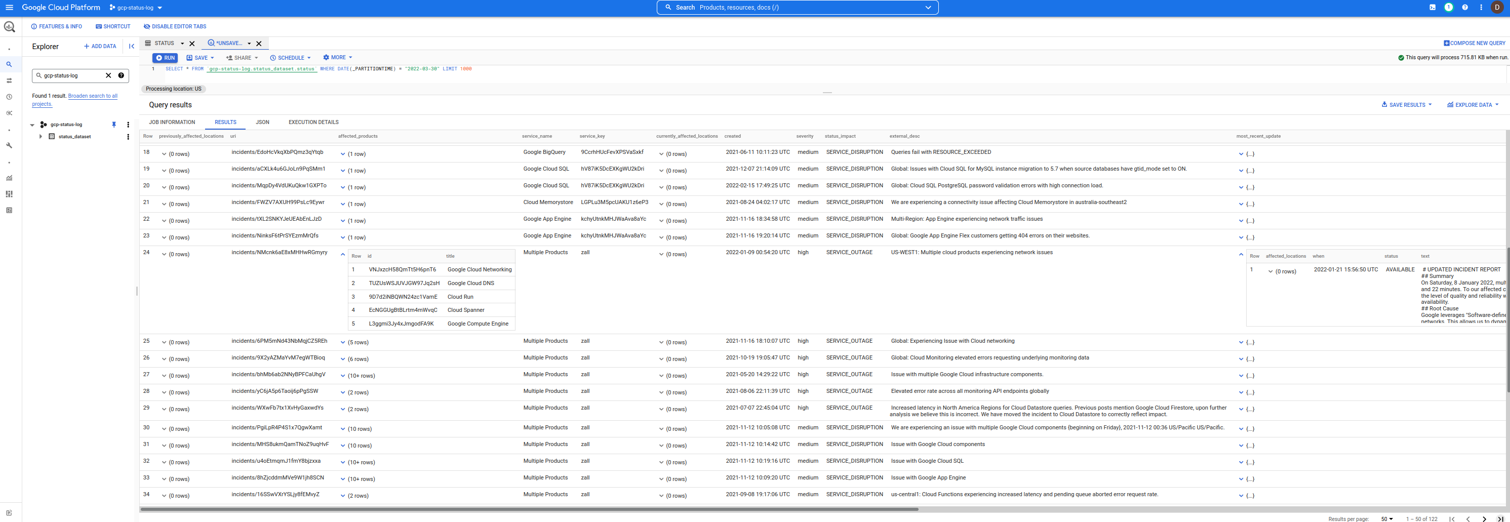This screenshot has width=1510, height=522.
Task: Select cell 'Google Cloud DNS'
Action: pos(471,283)
